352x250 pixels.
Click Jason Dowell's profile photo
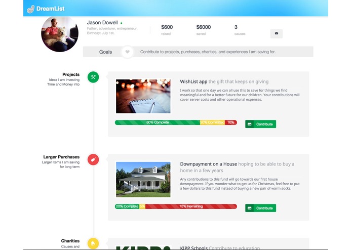(x=60, y=34)
